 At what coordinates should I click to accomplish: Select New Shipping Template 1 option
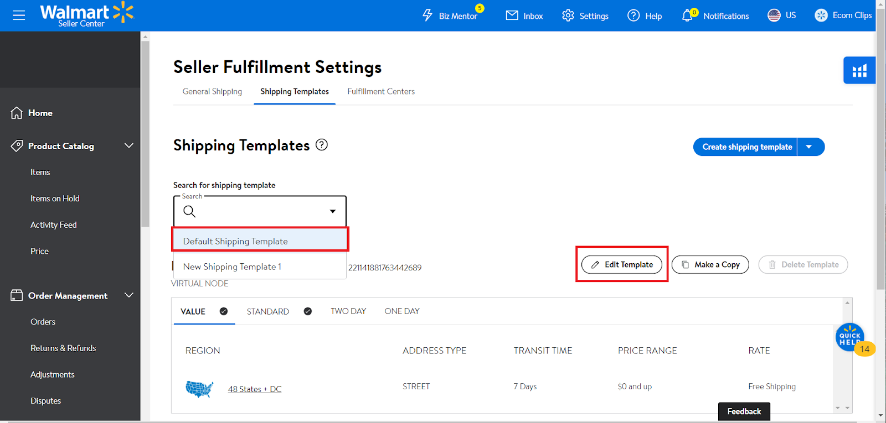tap(260, 267)
